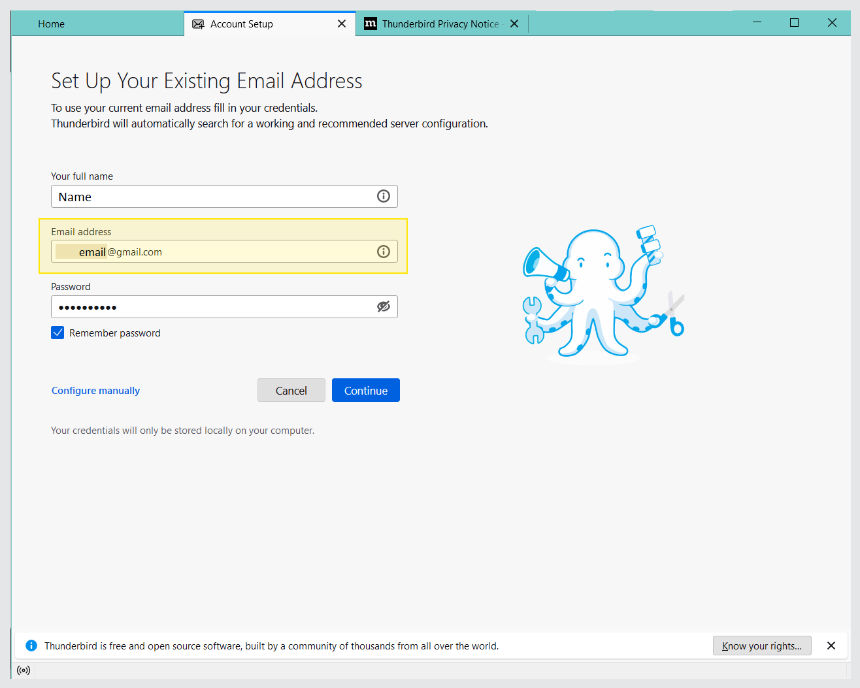Viewport: 860px width, 688px height.
Task: Click the Privacy Notice tab Mozilla icon
Action: pos(371,24)
